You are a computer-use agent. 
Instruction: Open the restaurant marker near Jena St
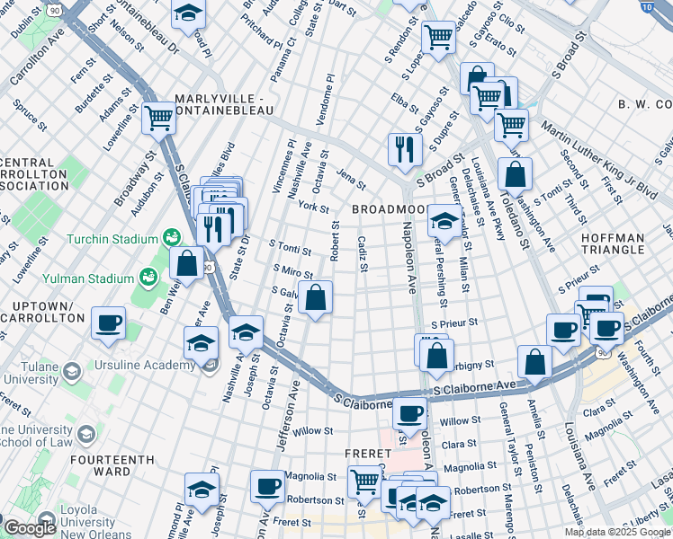pyautogui.click(x=405, y=151)
